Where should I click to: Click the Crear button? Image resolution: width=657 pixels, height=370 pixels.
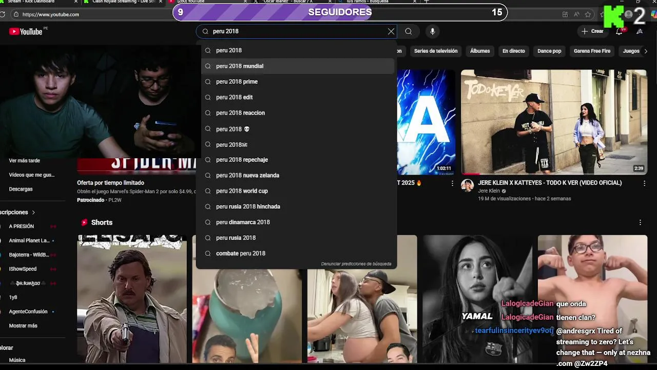[x=592, y=31]
